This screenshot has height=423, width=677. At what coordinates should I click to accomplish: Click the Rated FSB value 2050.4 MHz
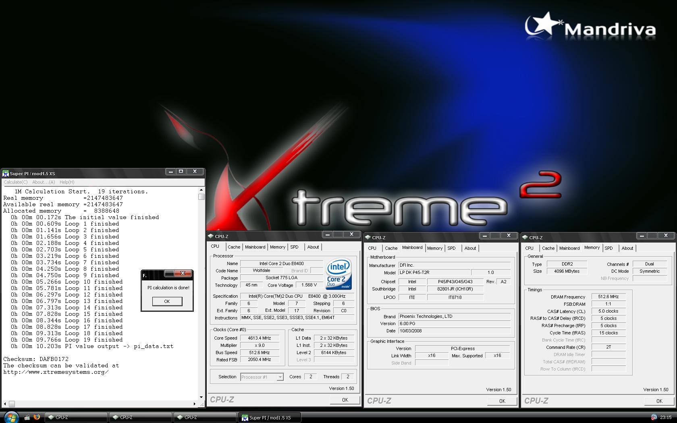click(260, 359)
